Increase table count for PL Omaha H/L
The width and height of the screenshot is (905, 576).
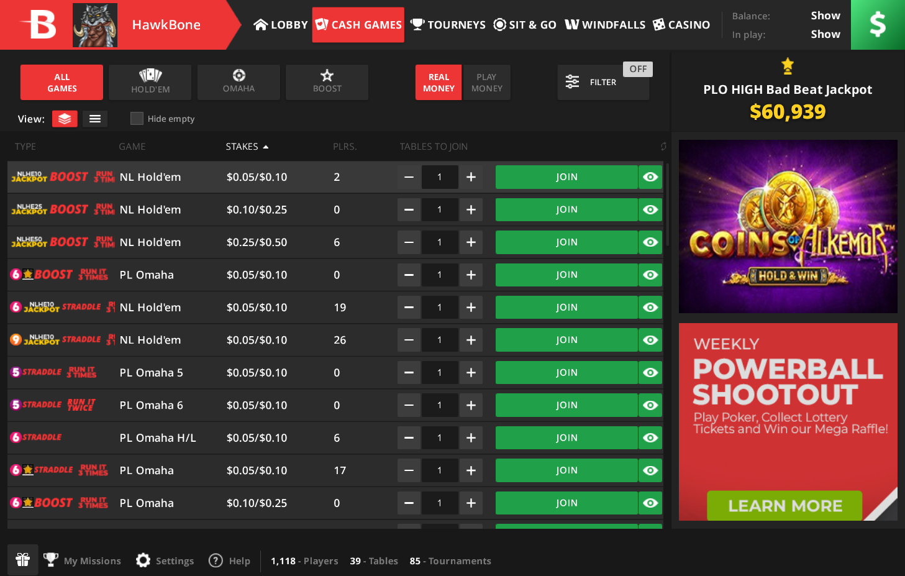(x=471, y=438)
